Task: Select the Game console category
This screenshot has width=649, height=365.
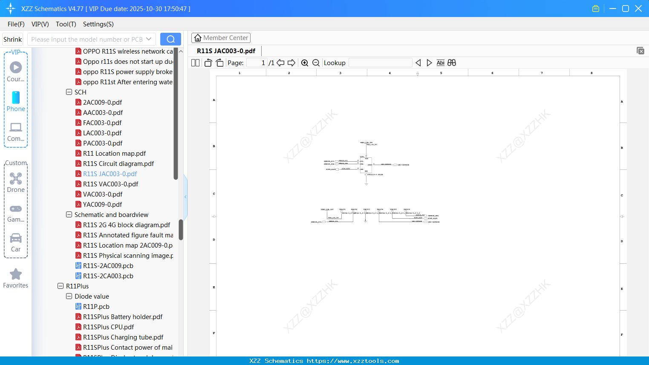Action: [x=16, y=213]
